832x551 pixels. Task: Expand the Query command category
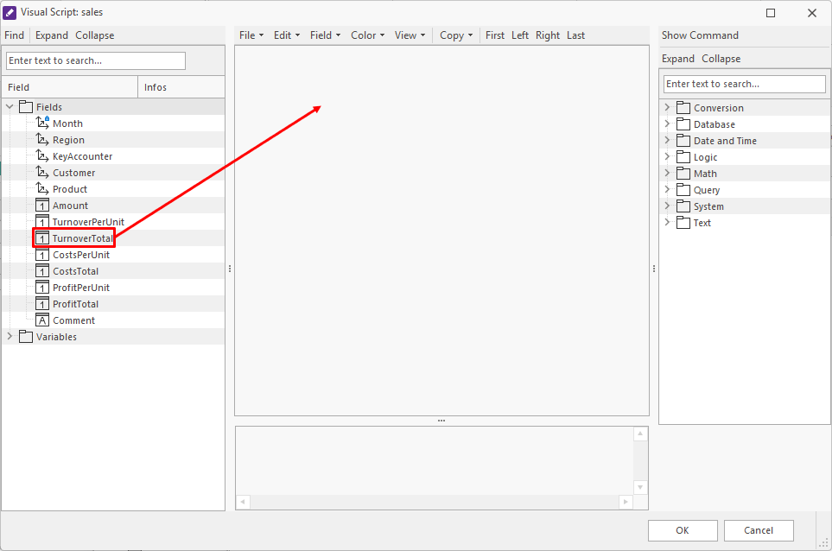click(x=667, y=189)
